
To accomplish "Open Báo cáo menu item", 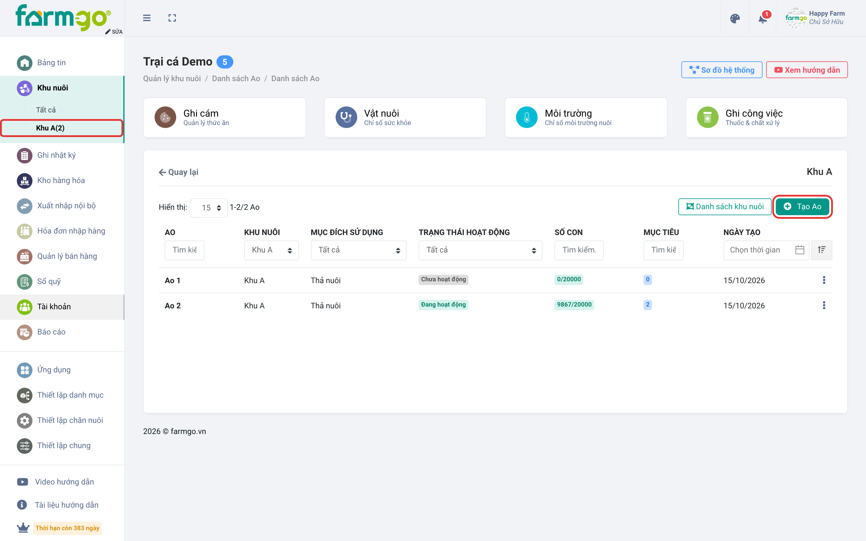I will (62, 332).
